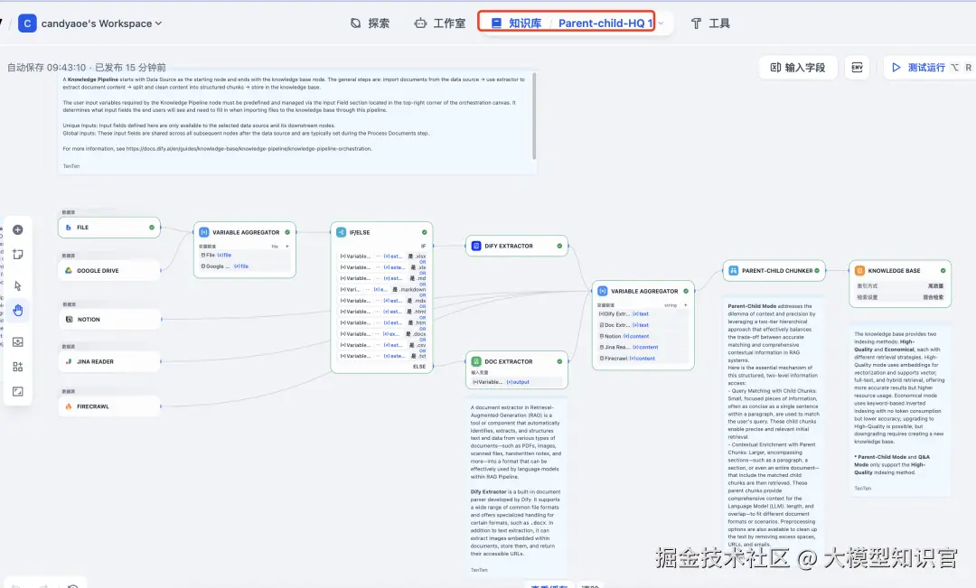Click green check status on IF/ELSE node
976x588 pixels.
(425, 232)
